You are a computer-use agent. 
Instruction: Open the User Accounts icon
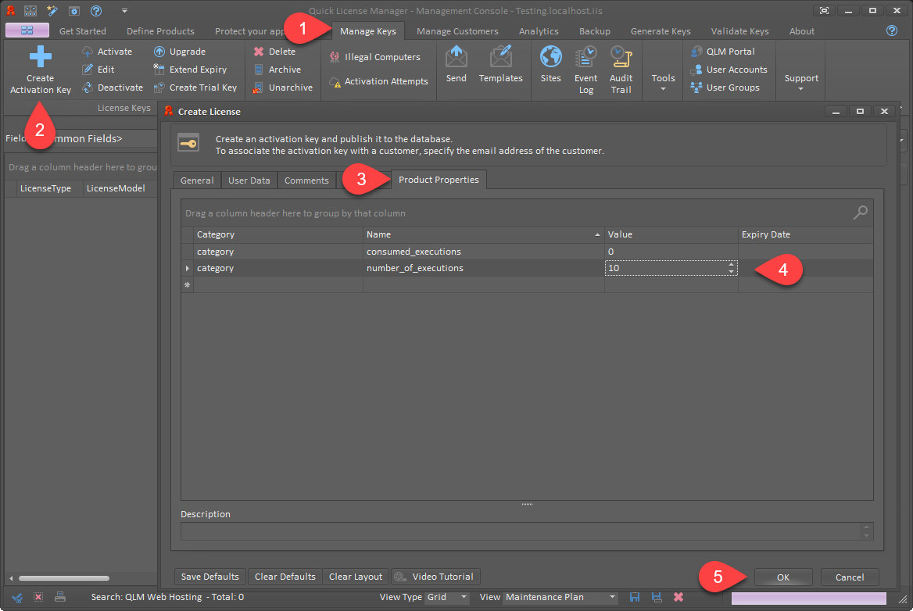pyautogui.click(x=696, y=70)
